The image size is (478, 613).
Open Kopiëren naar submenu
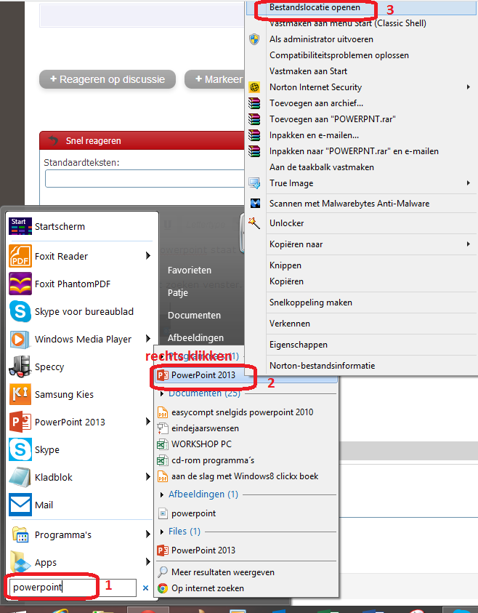pos(361,244)
